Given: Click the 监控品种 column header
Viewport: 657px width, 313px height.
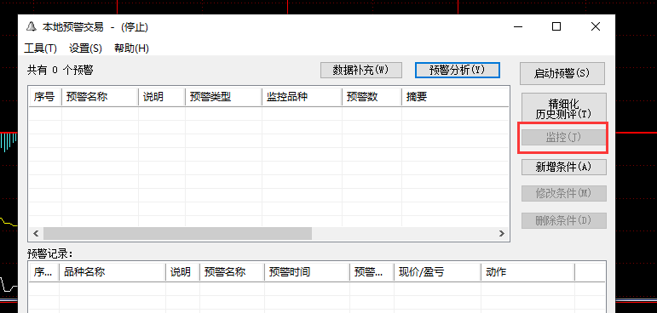Looking at the screenshot, I should pos(303,97).
